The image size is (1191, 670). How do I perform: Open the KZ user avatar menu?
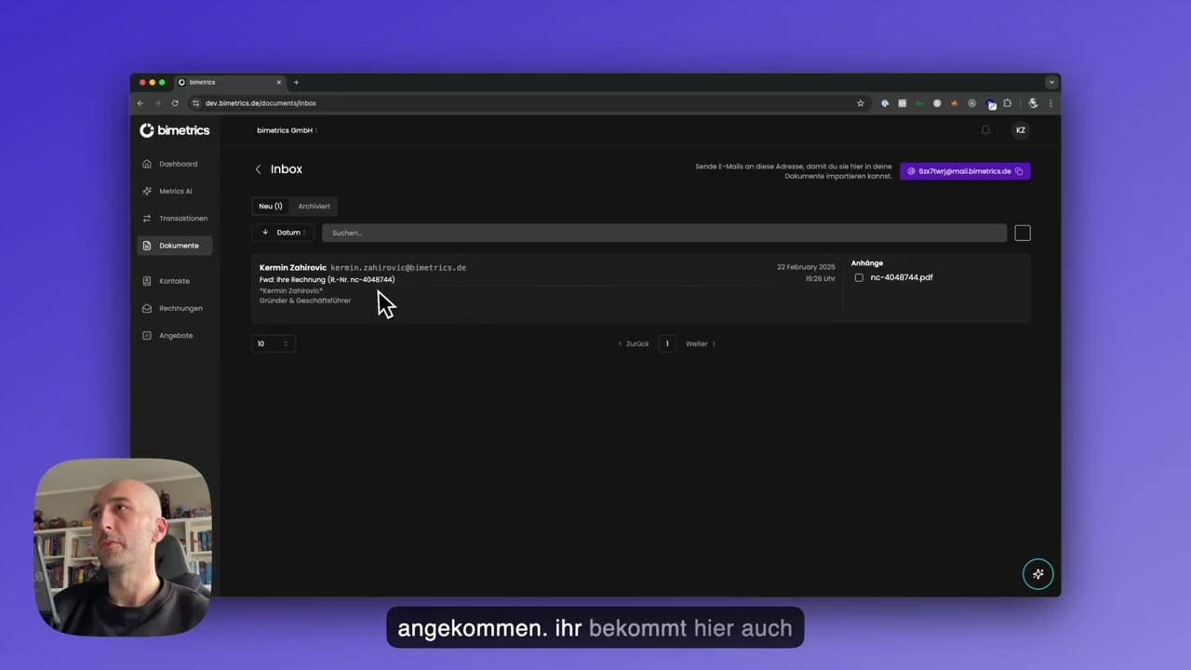[1021, 130]
